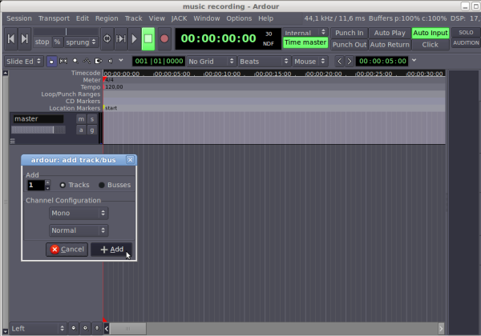This screenshot has width=481, height=336.
Task: Open the Mouse edit point dropdown
Action: coord(309,62)
